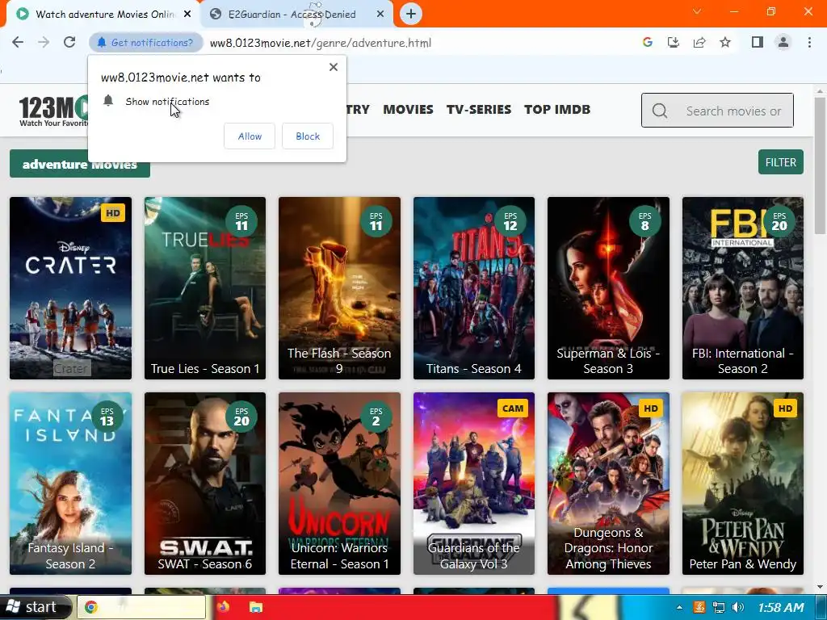
Task: Click the orange security tray icon
Action: click(x=699, y=607)
